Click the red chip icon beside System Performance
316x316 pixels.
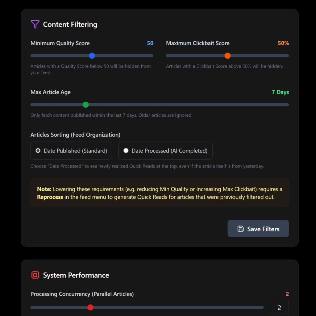coord(35,275)
